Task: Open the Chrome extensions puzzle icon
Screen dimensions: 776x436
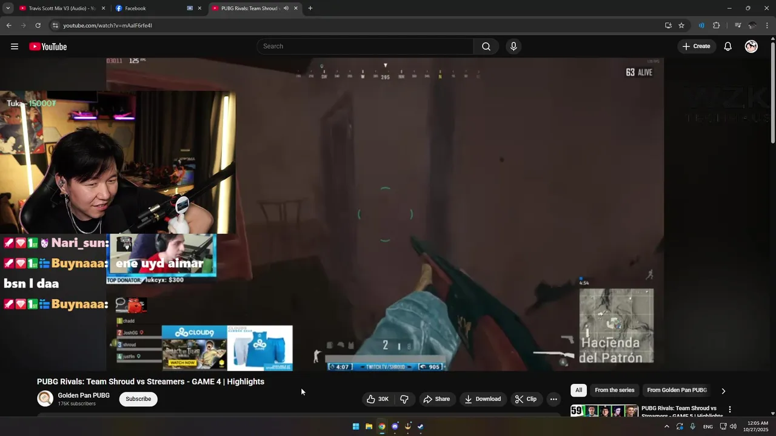Action: coord(717,25)
